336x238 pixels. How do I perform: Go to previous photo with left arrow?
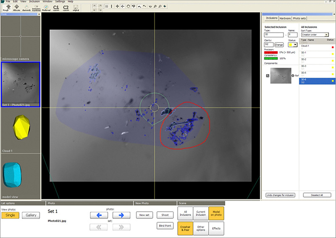(99, 215)
